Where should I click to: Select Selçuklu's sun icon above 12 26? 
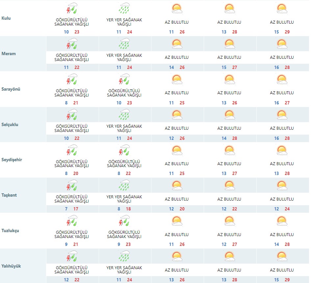point(177,115)
